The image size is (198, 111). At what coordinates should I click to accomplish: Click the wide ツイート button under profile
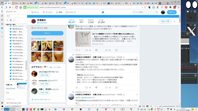[x=47, y=33]
